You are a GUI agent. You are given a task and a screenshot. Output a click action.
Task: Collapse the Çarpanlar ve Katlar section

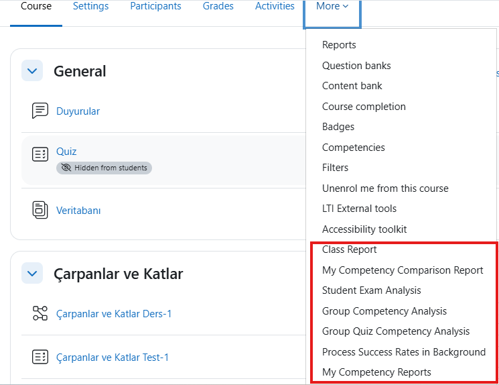point(32,273)
